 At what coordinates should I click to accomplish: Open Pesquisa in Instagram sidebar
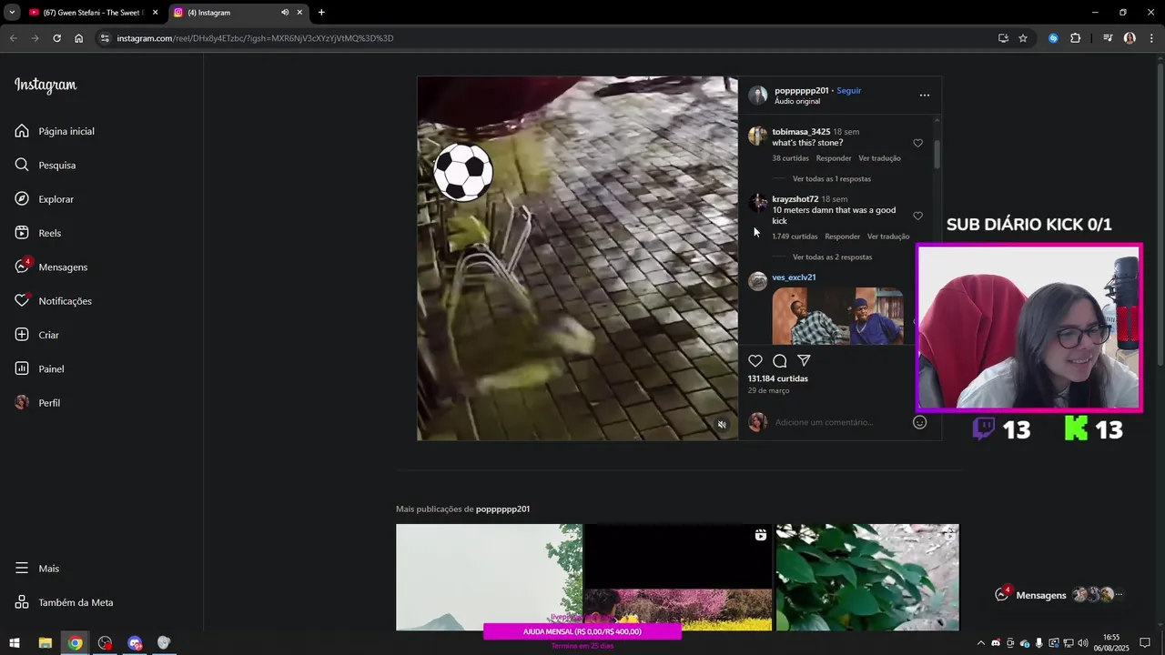[46, 165]
